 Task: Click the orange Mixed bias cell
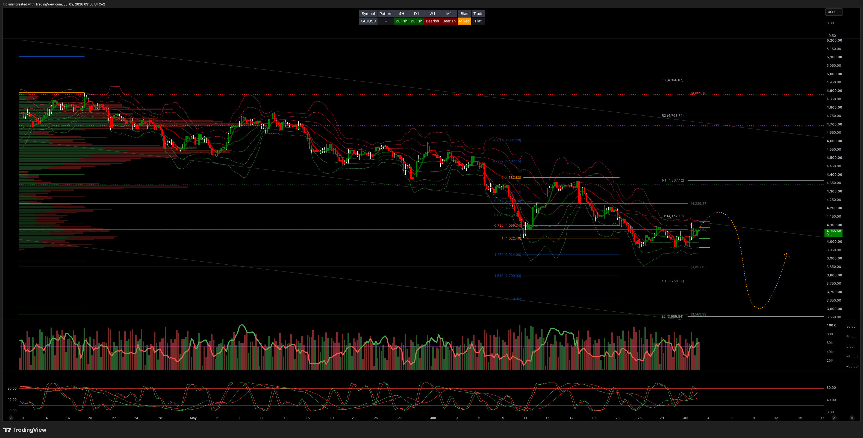point(464,21)
